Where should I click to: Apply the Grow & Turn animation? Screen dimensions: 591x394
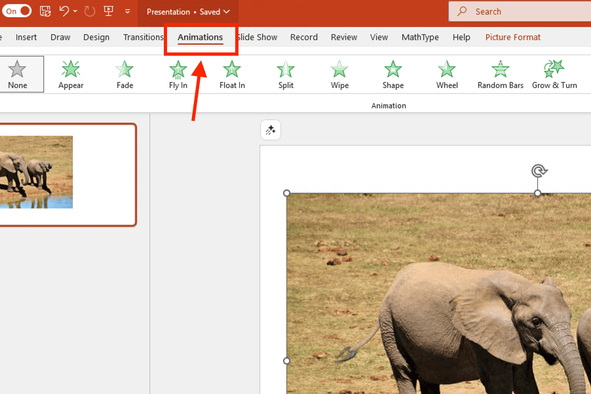coord(554,74)
